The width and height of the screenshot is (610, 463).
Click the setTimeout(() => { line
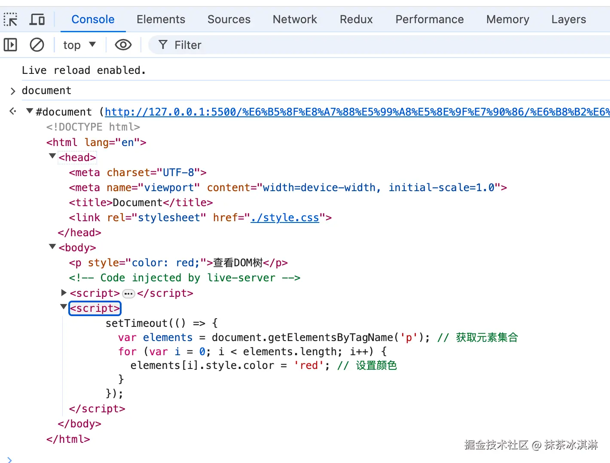point(162,323)
